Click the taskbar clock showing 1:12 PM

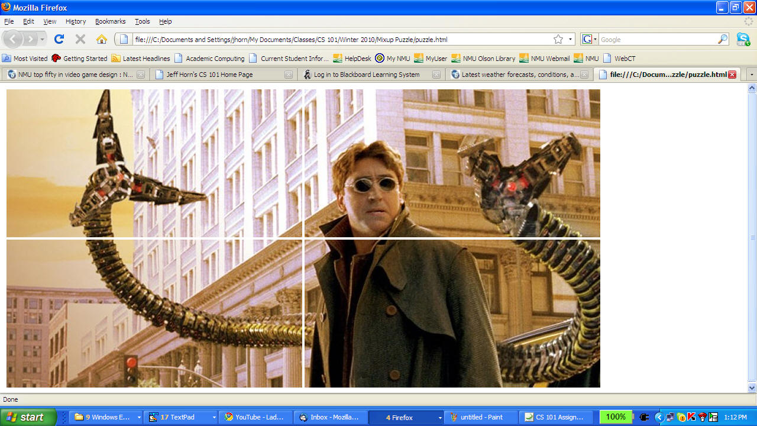pos(735,417)
